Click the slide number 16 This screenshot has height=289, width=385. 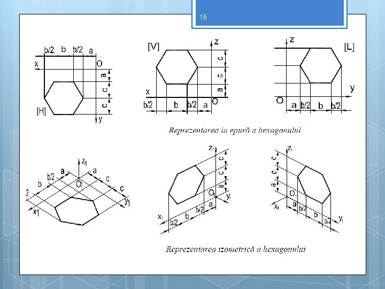point(203,17)
